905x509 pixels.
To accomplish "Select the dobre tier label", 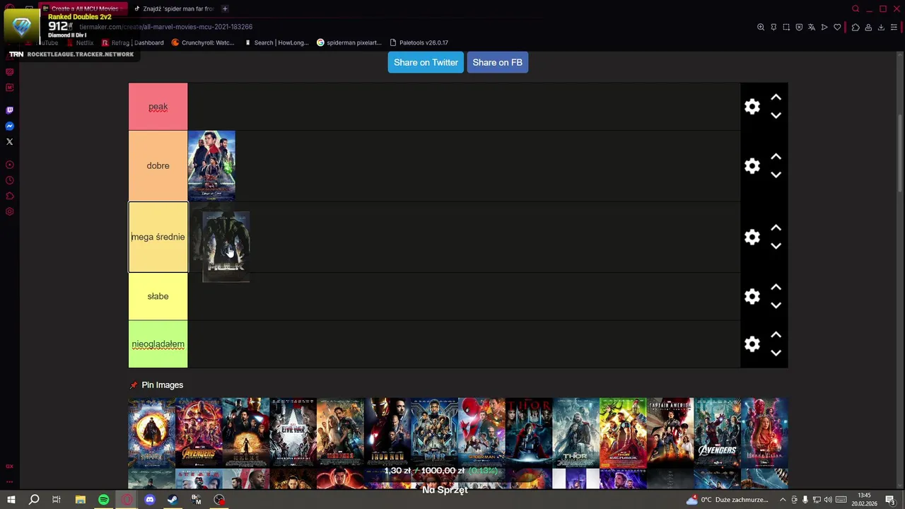I will coord(158,165).
